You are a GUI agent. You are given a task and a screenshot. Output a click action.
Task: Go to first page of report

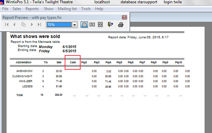[x=7, y=25]
